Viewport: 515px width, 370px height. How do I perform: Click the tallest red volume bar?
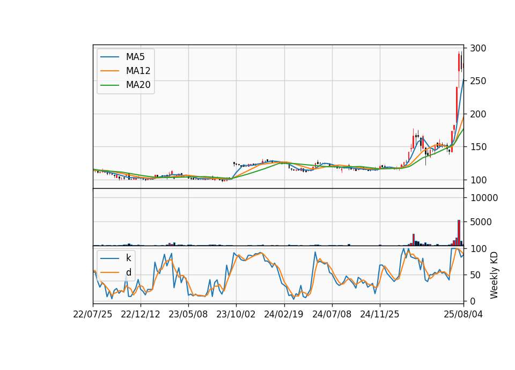(459, 233)
